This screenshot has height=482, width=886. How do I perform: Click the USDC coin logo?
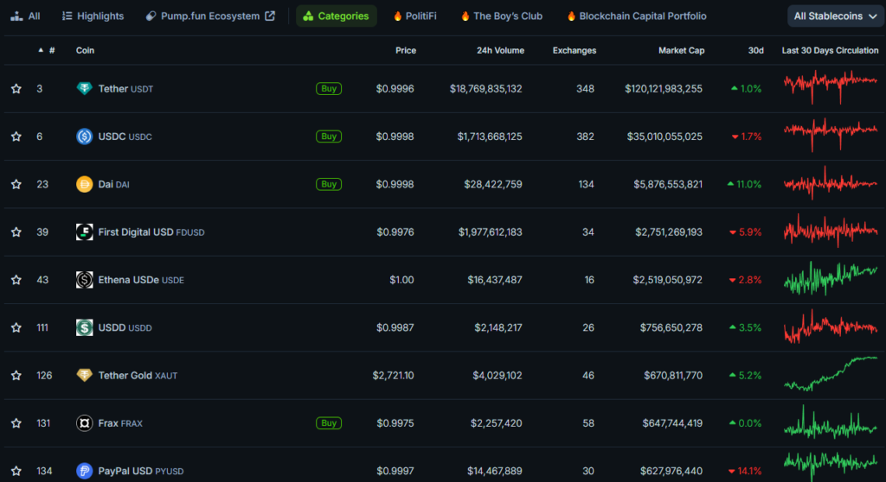(84, 136)
